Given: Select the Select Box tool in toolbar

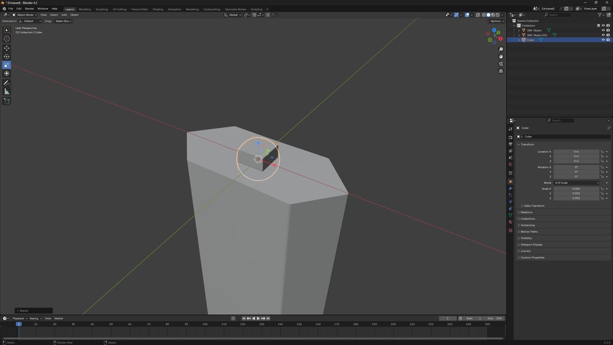Looking at the screenshot, I should pyautogui.click(x=7, y=30).
